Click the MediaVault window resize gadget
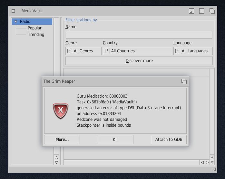225x179 pixels. coord(214,170)
